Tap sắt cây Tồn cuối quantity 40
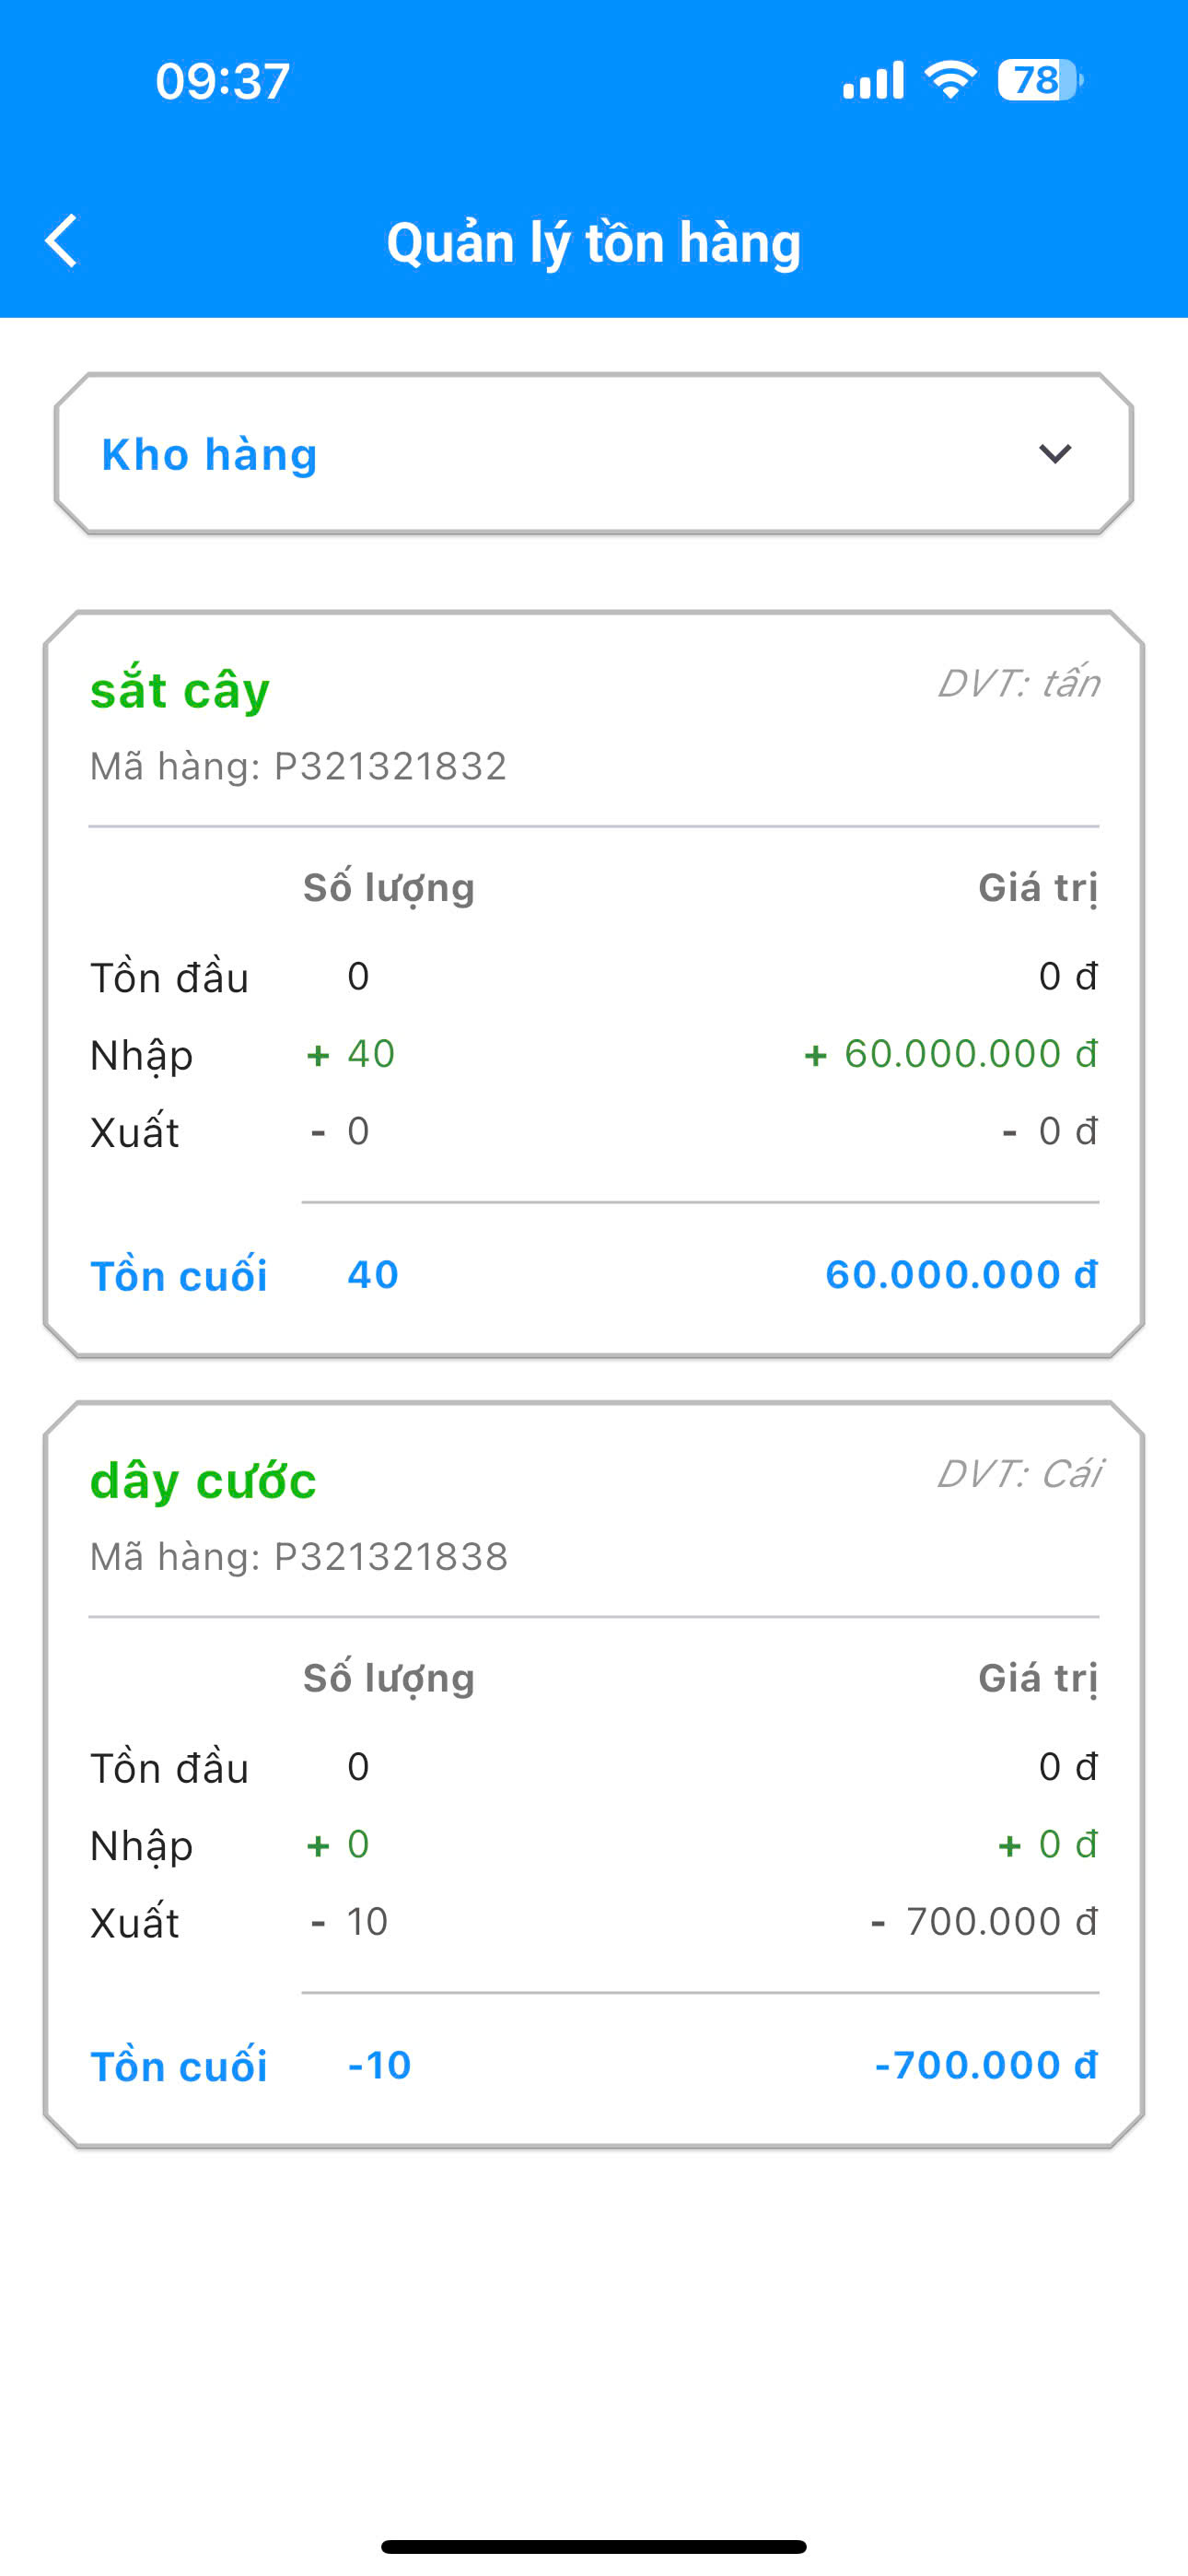The height and width of the screenshot is (2576, 1188). coord(373,1274)
